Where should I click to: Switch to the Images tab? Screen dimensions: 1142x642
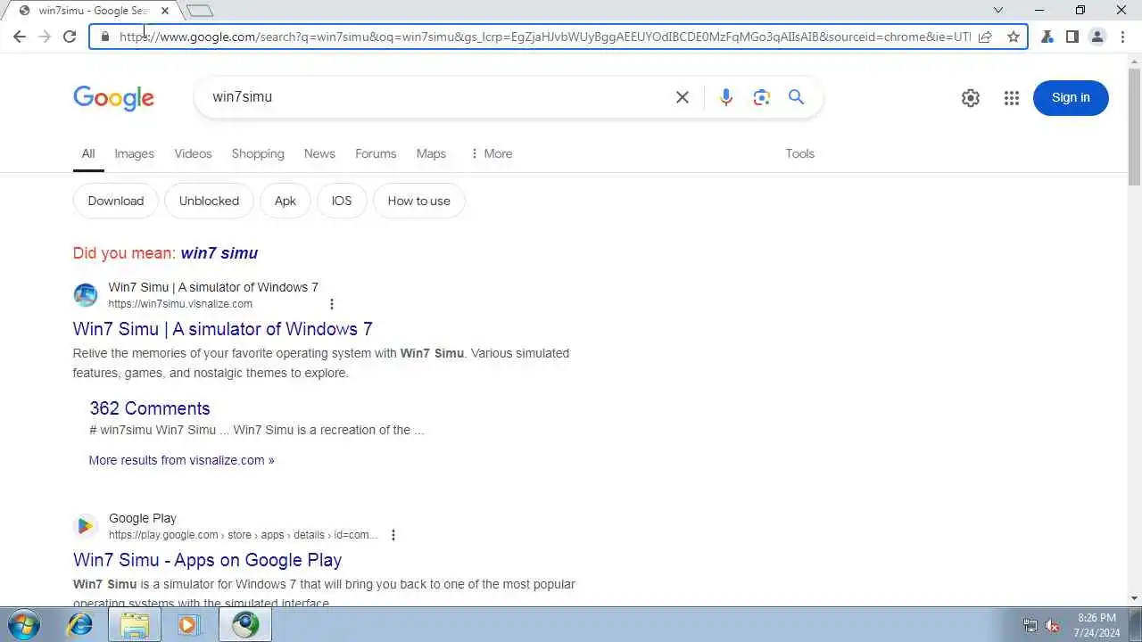[x=135, y=153]
